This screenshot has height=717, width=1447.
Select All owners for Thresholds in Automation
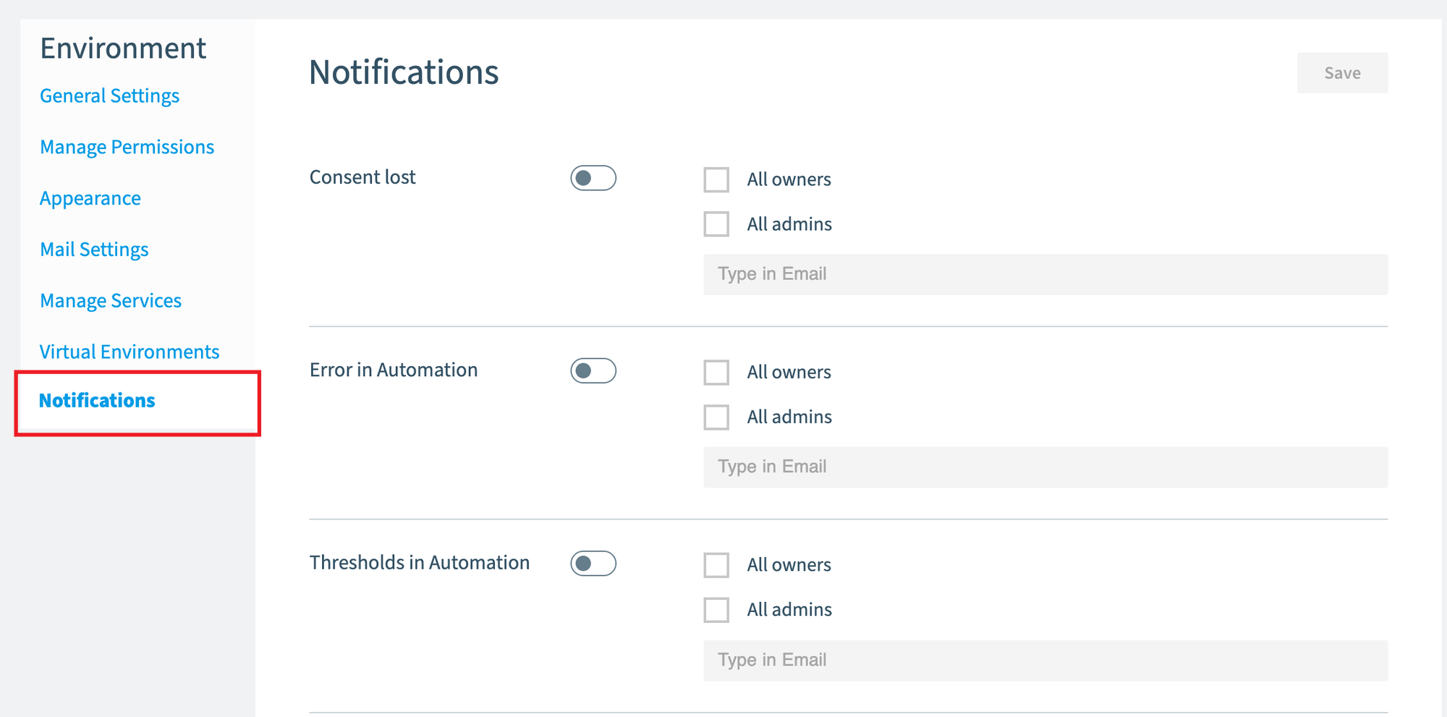[x=716, y=565]
